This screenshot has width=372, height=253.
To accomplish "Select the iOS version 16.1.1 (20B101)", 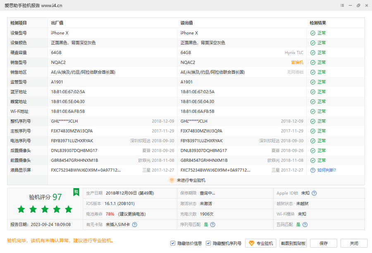I will (x=119, y=204).
